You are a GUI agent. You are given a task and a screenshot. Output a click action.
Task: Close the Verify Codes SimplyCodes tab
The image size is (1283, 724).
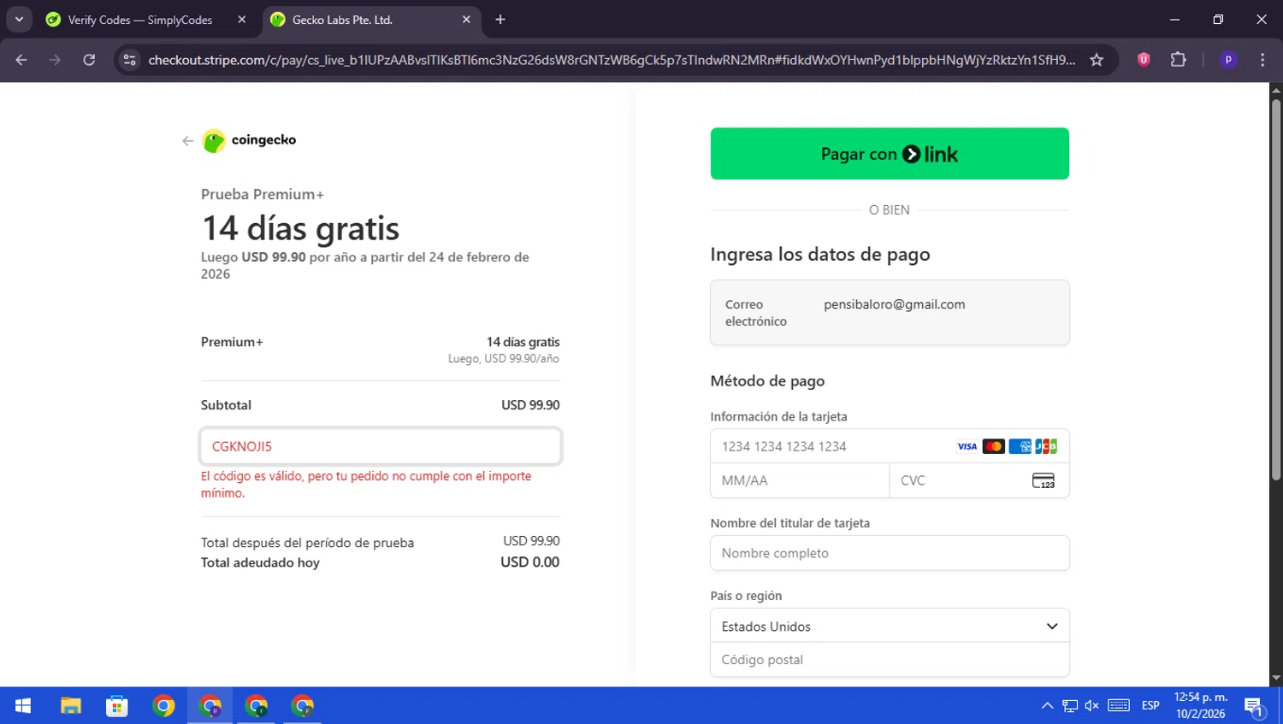point(242,20)
